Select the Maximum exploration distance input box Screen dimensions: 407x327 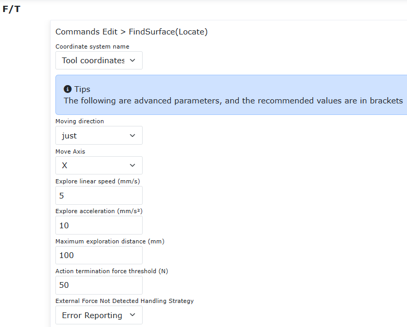pyautogui.click(x=99, y=255)
